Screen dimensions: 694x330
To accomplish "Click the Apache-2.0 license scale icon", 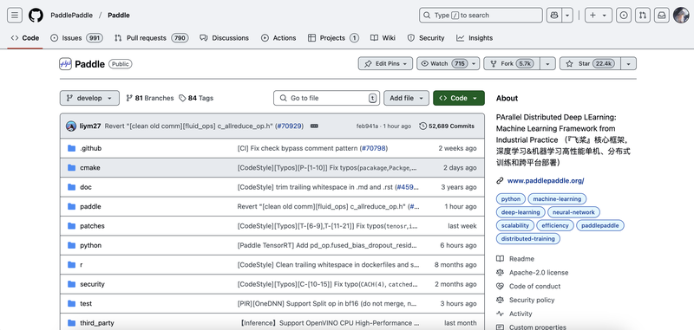I will pyautogui.click(x=500, y=273).
